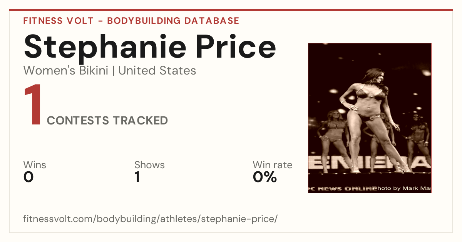Click the Win rate label
This screenshot has width=462, height=242.
(273, 165)
